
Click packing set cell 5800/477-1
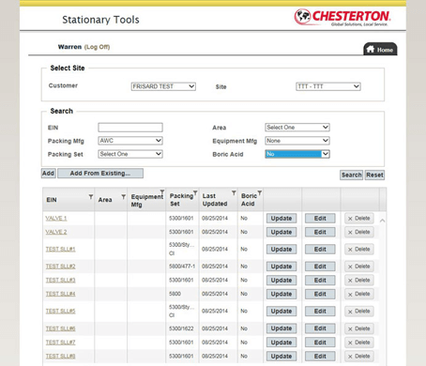coord(182,267)
